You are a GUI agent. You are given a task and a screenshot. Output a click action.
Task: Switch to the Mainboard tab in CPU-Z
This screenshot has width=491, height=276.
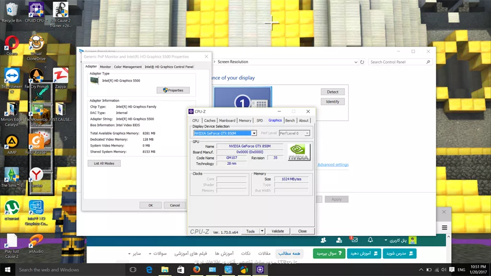pyautogui.click(x=227, y=120)
